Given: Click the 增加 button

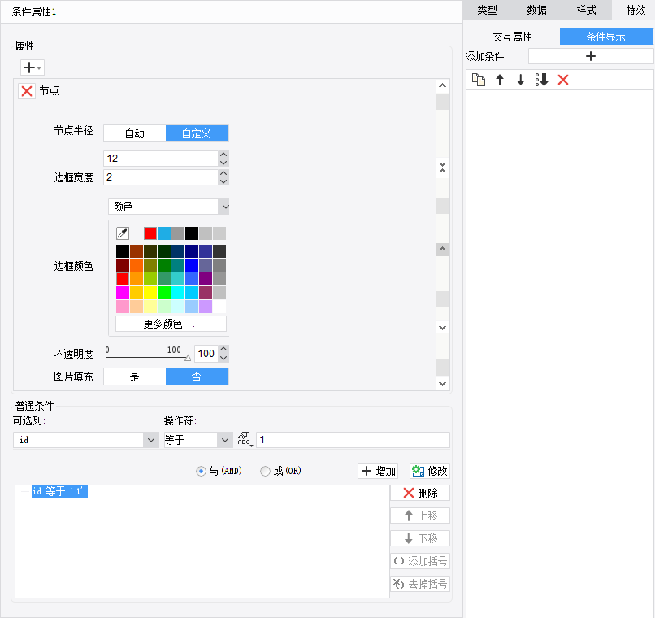Looking at the screenshot, I should (x=378, y=471).
